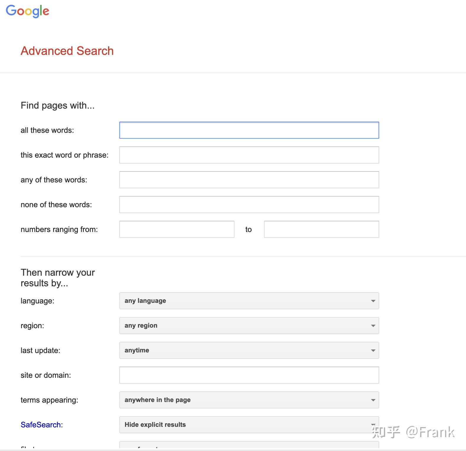Open 'anywhere in the page' dropdown
The width and height of the screenshot is (466, 451).
click(249, 400)
